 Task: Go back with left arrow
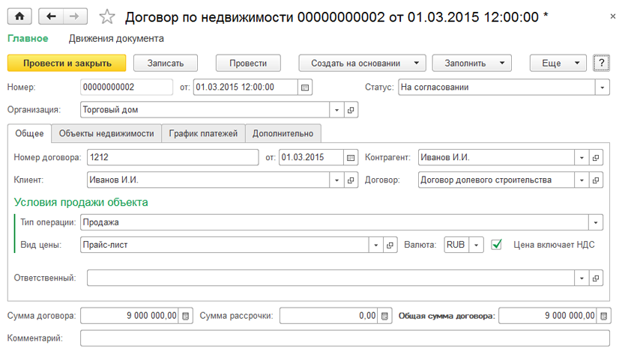[x=51, y=16]
